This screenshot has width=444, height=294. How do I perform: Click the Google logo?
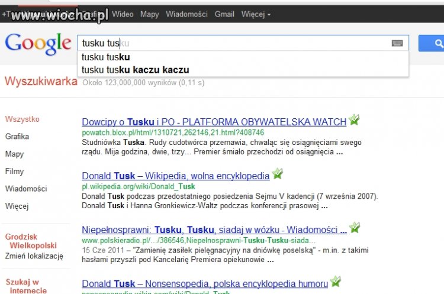tap(38, 44)
